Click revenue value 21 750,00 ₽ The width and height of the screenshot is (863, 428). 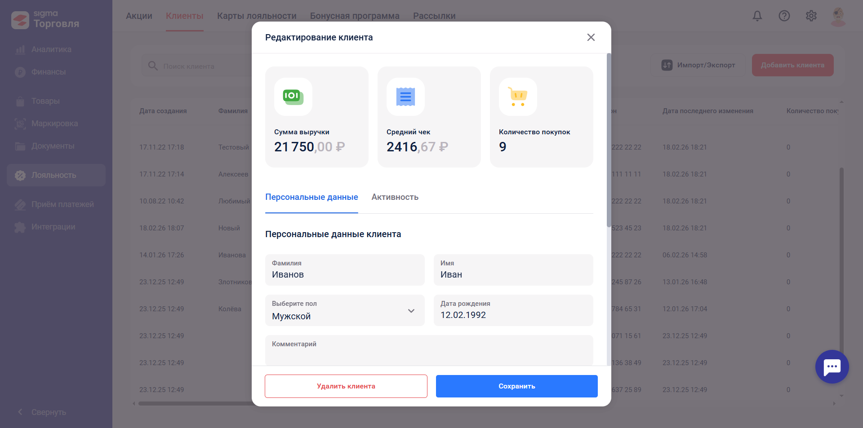[309, 147]
